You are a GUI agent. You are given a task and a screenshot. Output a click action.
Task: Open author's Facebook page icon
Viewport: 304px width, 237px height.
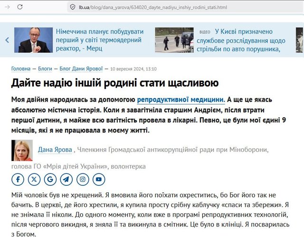pos(18,180)
